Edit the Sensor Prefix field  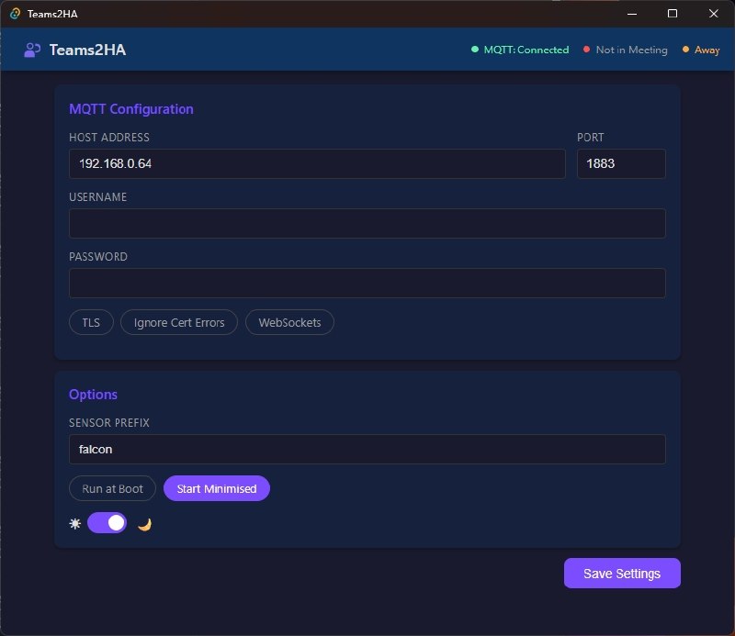(367, 449)
